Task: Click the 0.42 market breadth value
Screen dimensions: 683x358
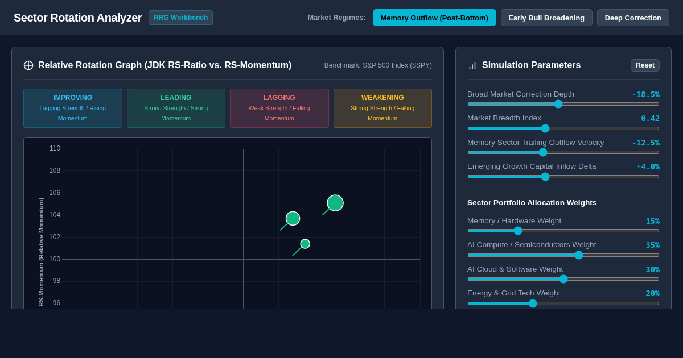Action: pos(650,118)
